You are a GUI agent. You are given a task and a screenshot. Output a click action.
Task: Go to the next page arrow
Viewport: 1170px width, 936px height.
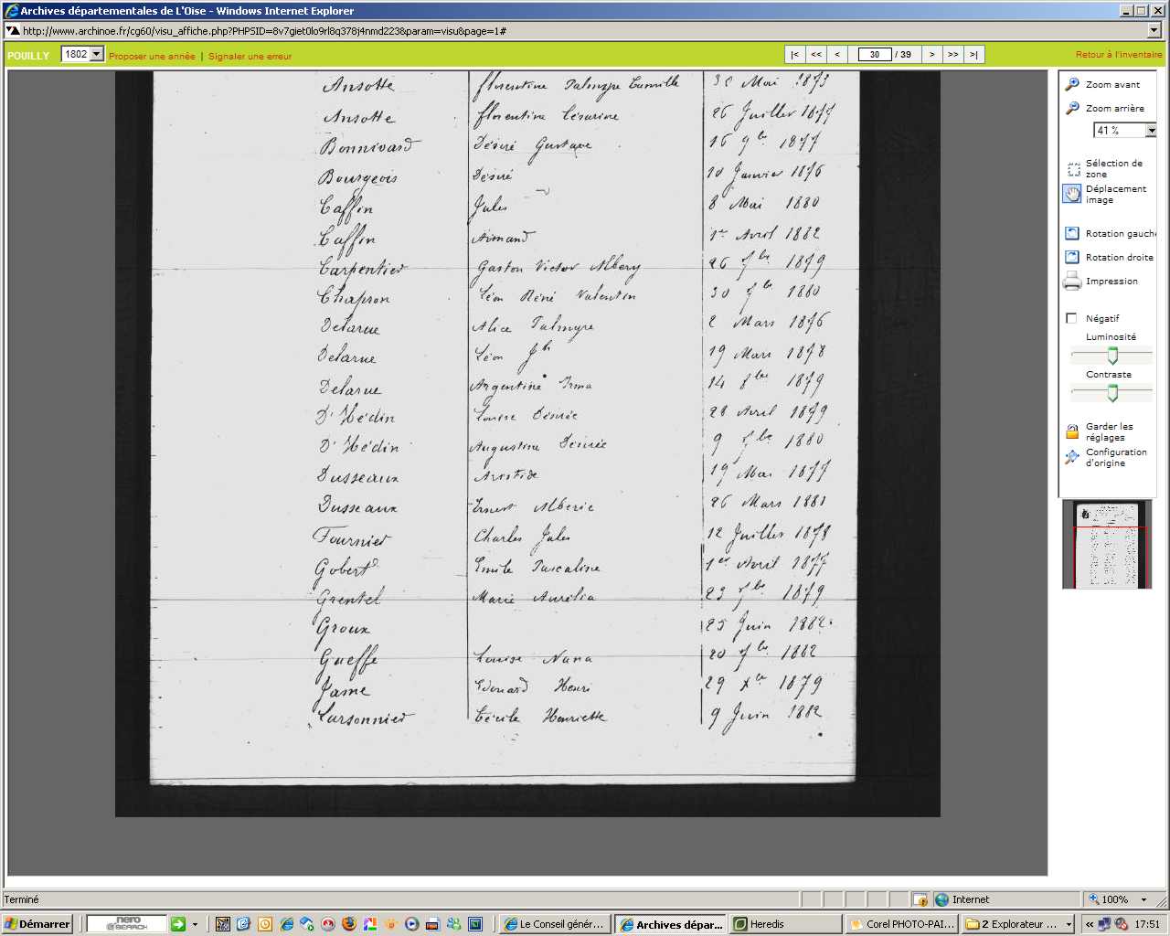(931, 55)
